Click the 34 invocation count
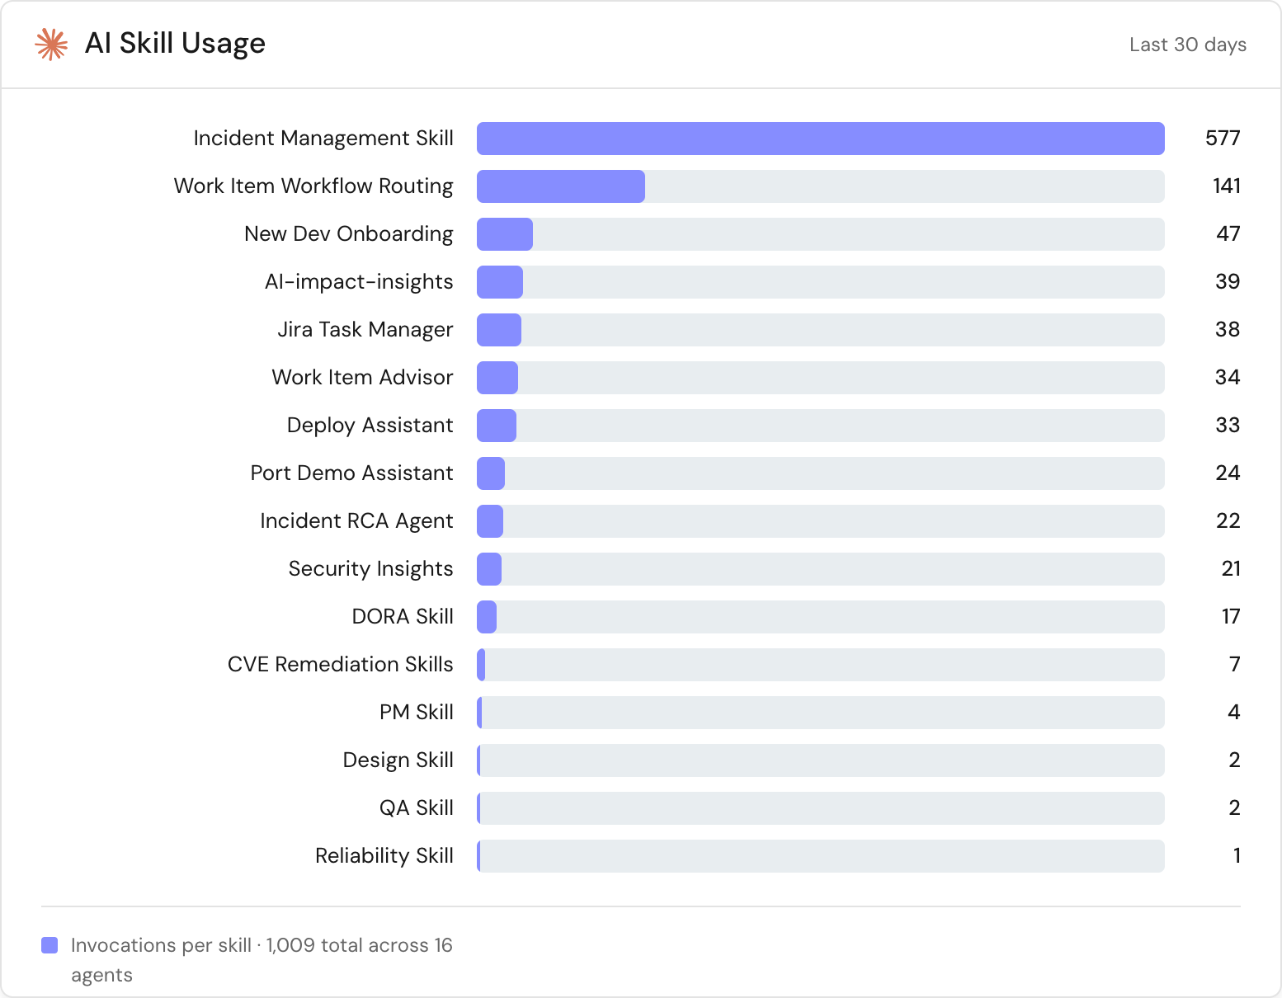 click(1228, 378)
